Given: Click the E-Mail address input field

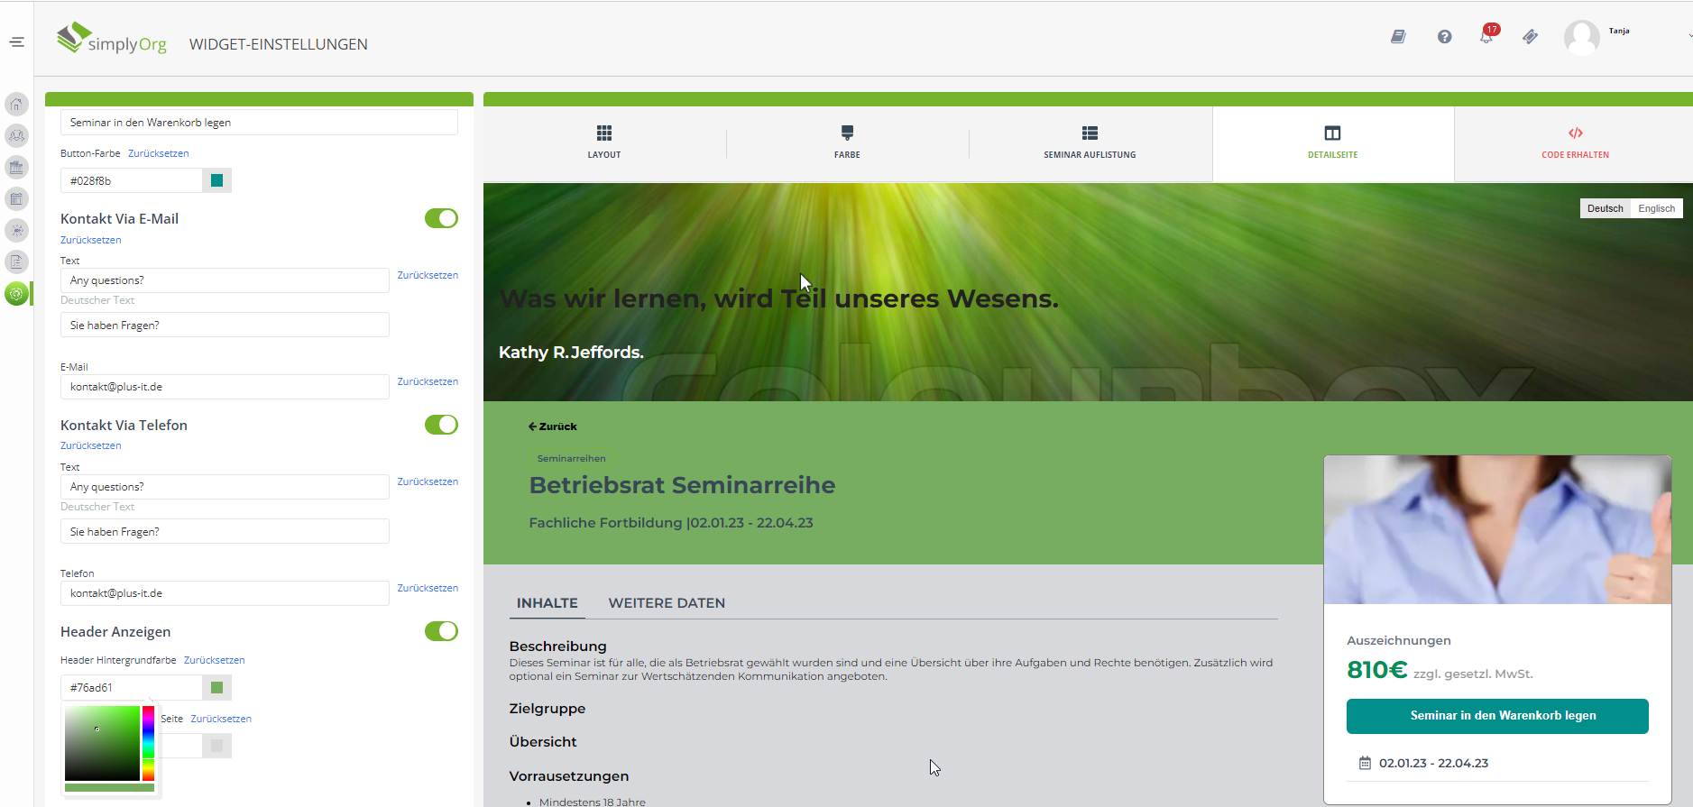Looking at the screenshot, I should click(225, 387).
